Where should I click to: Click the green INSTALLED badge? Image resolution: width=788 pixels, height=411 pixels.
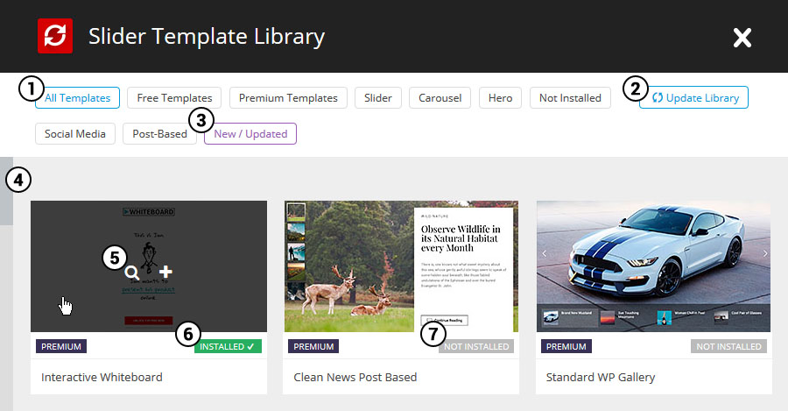(228, 347)
